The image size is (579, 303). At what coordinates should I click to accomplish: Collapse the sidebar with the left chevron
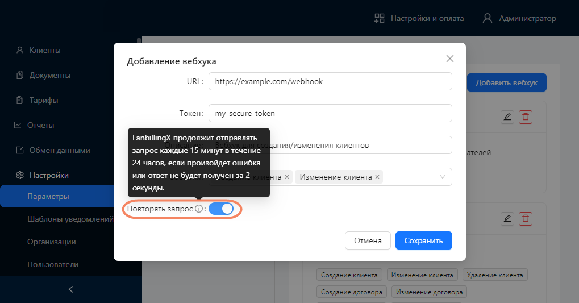(x=71, y=289)
